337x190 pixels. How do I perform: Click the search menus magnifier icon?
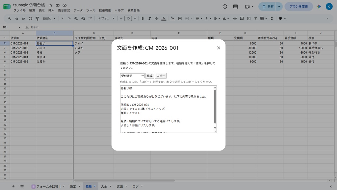click(x=9, y=18)
